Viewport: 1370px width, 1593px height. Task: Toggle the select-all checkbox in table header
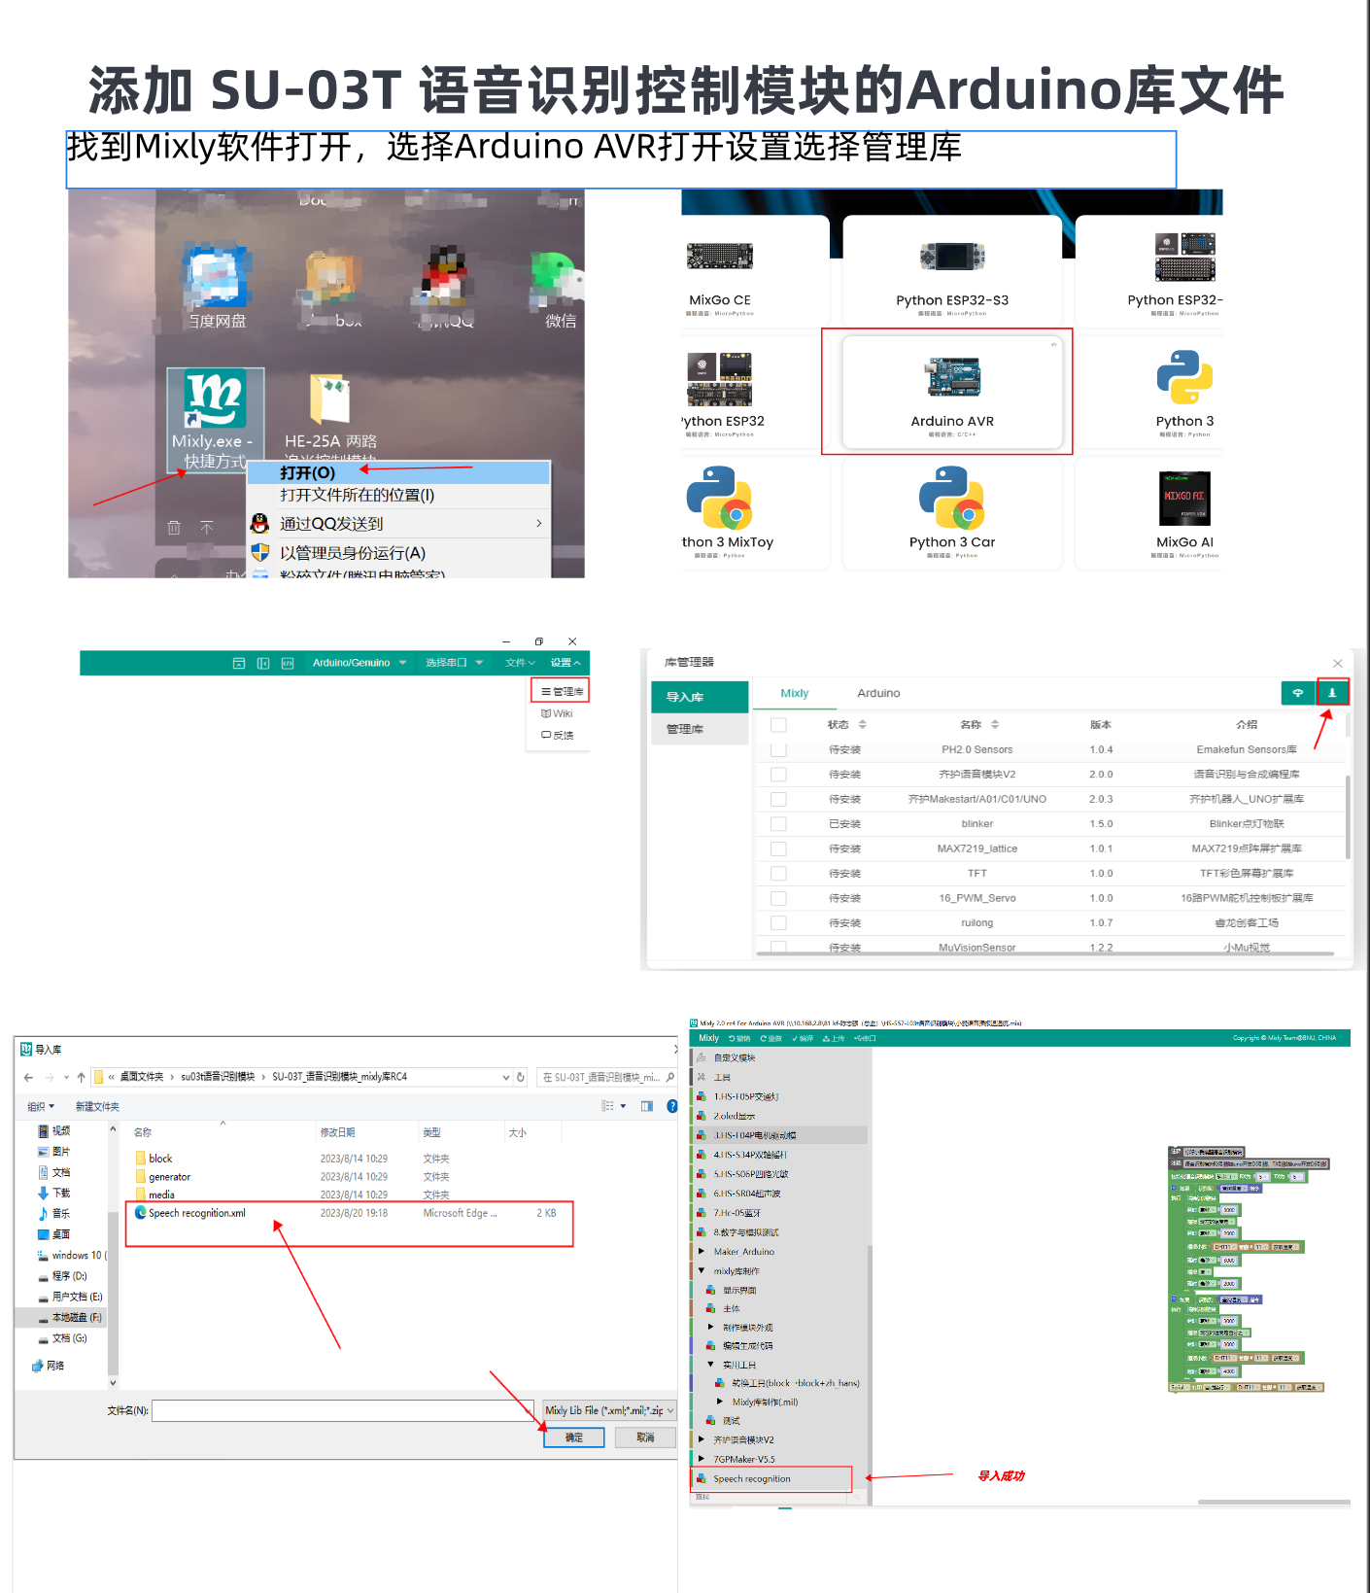[778, 725]
